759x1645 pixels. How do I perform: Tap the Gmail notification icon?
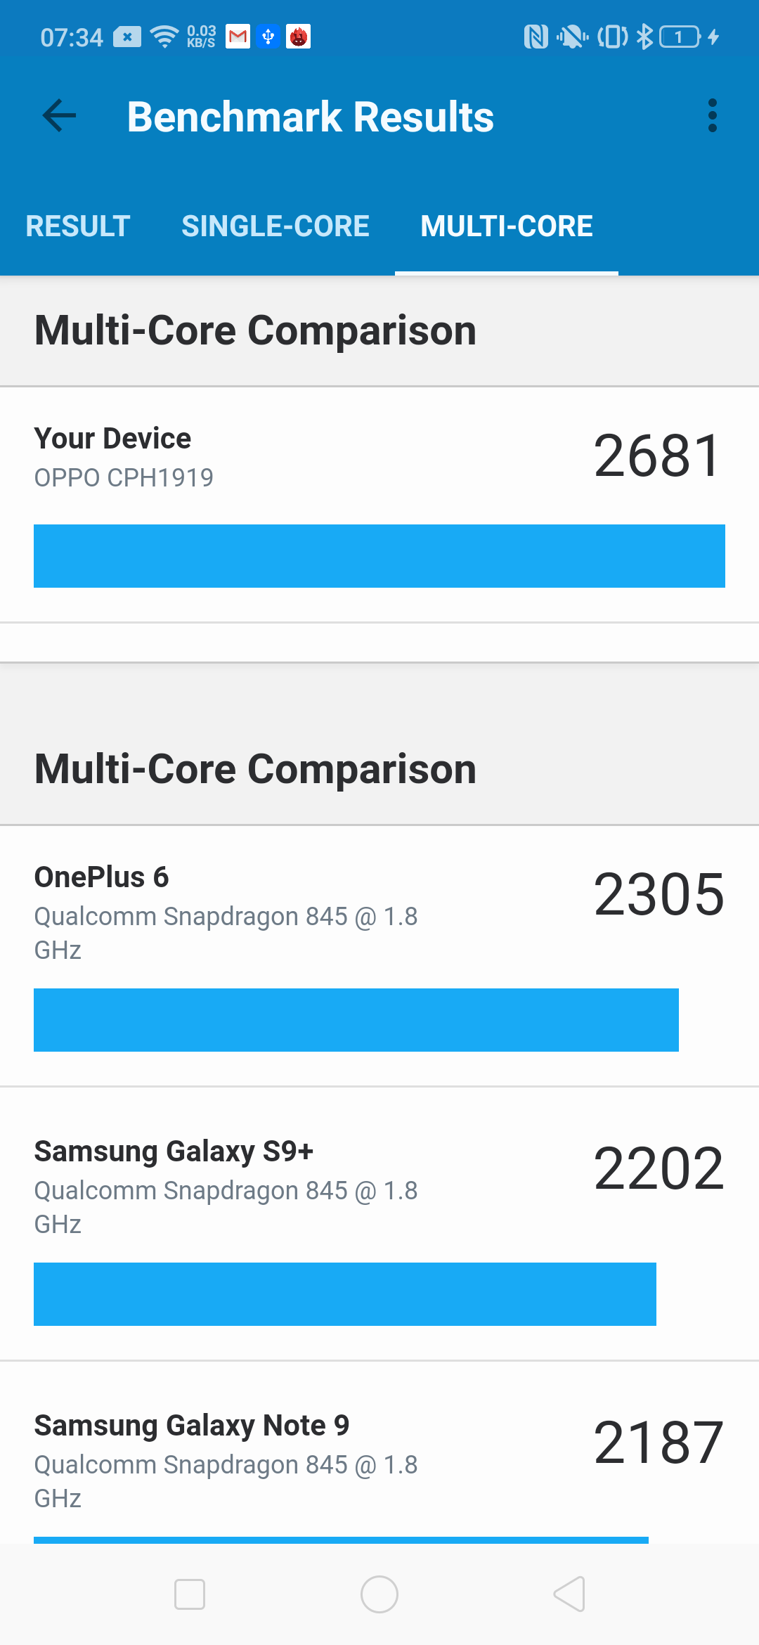[238, 37]
